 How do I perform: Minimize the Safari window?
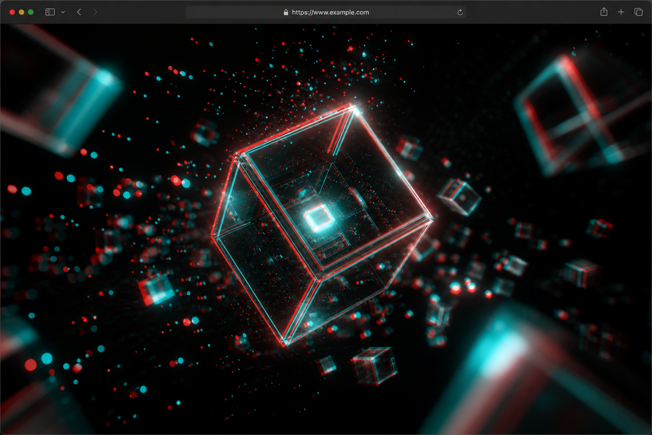pos(22,12)
